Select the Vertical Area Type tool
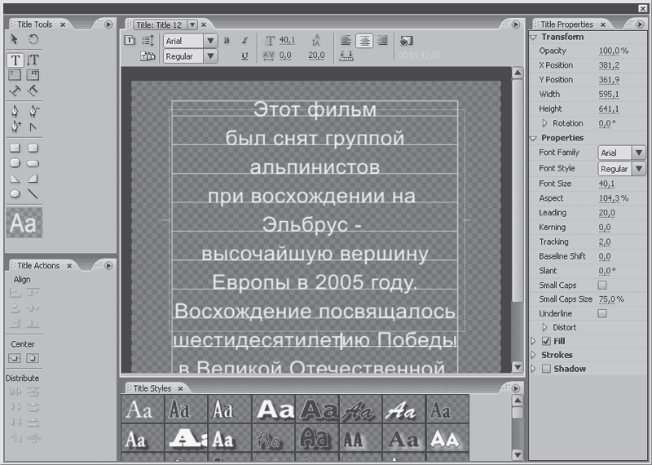Viewport: 652px width, 465px height. click(x=33, y=75)
